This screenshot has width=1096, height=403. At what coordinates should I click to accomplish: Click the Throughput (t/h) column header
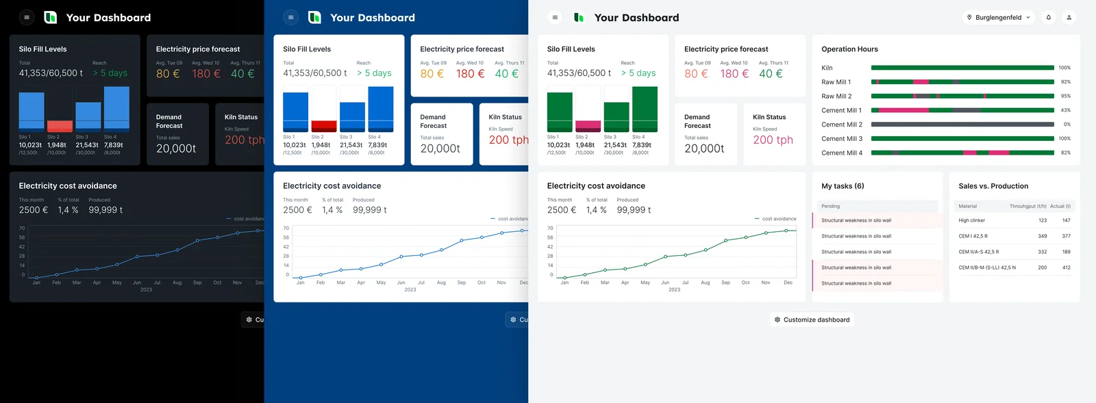(1027, 206)
